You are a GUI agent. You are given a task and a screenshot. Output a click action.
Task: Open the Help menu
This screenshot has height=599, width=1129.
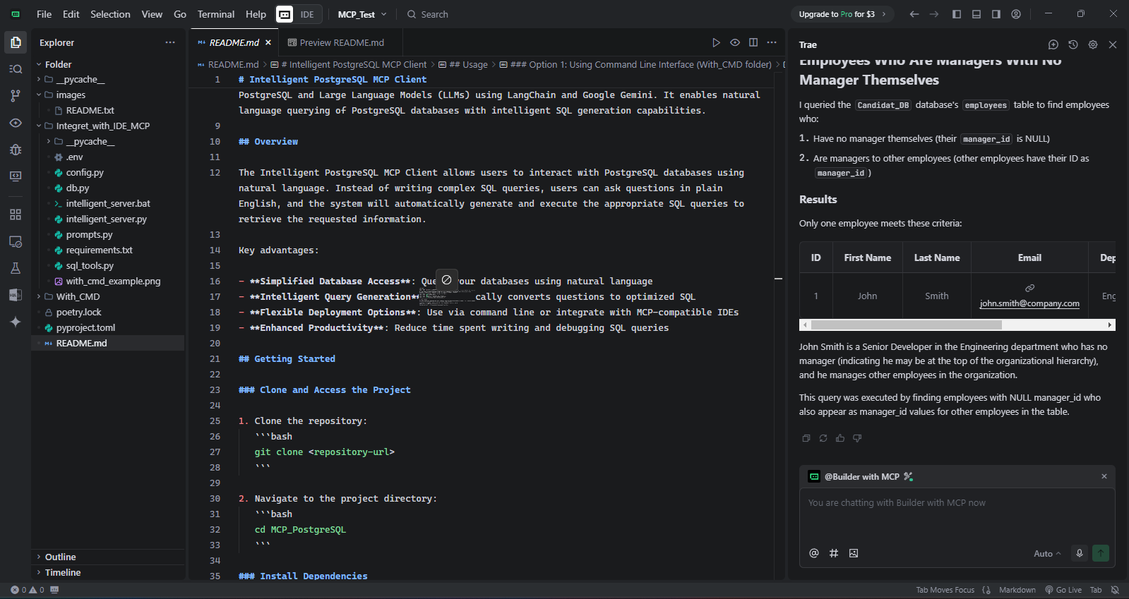coord(256,14)
